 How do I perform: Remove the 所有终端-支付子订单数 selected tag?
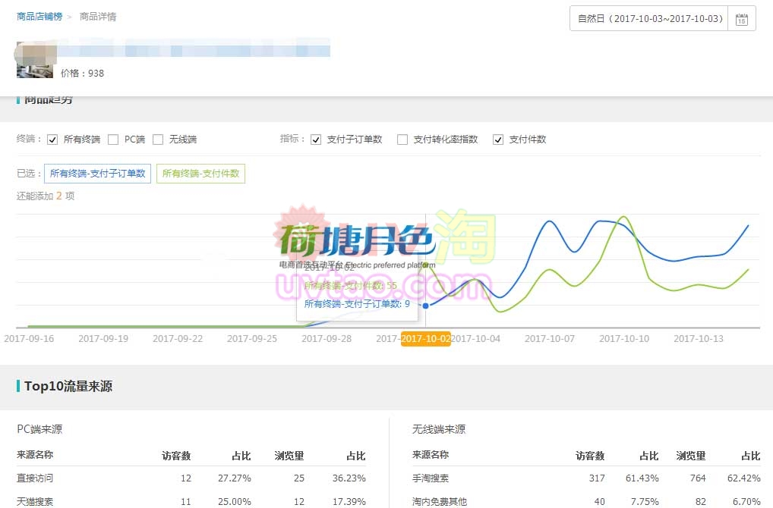97,174
